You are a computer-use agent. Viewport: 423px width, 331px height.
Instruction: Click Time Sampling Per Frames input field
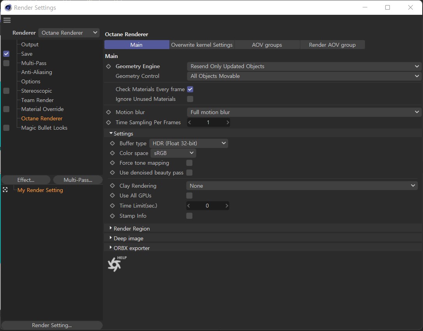[208, 123]
